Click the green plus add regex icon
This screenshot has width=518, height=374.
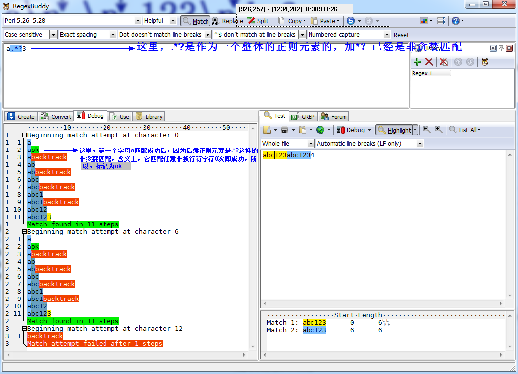(x=417, y=62)
